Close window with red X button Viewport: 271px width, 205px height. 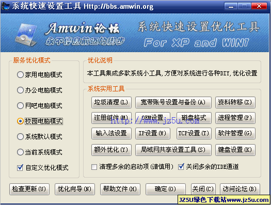[259, 6]
